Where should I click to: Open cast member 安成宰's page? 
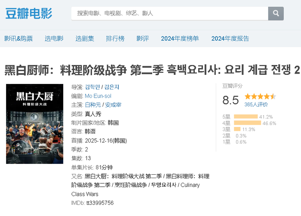(113, 105)
